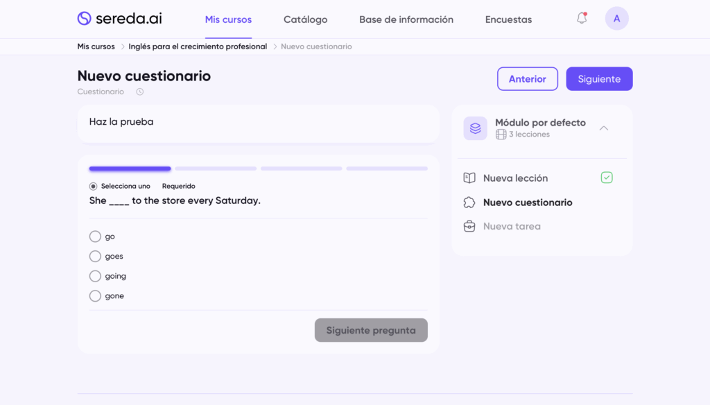The width and height of the screenshot is (710, 405).
Task: Collapse the Módulo por defecto section
Action: [x=603, y=128]
